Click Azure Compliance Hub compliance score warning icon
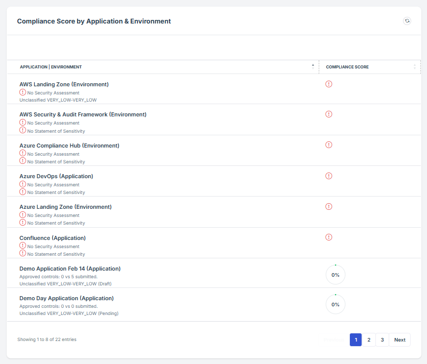 click(x=328, y=145)
